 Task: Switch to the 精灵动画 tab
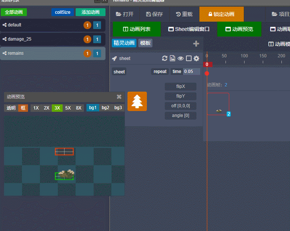pos(124,43)
